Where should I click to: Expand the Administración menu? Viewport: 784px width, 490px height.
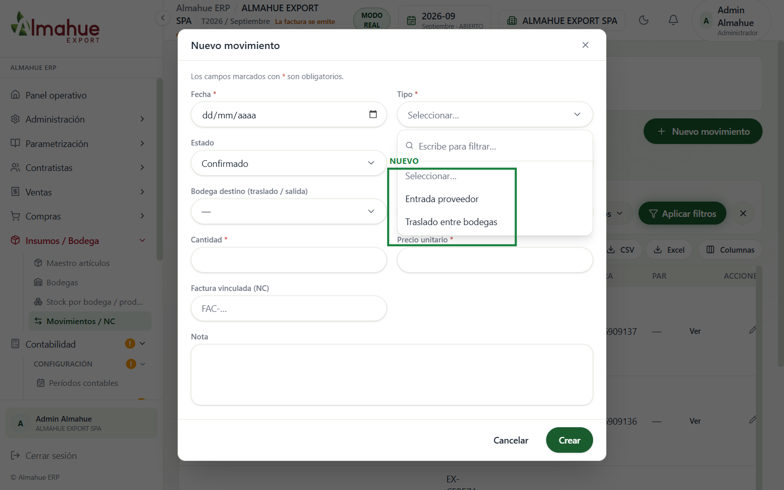coord(78,119)
